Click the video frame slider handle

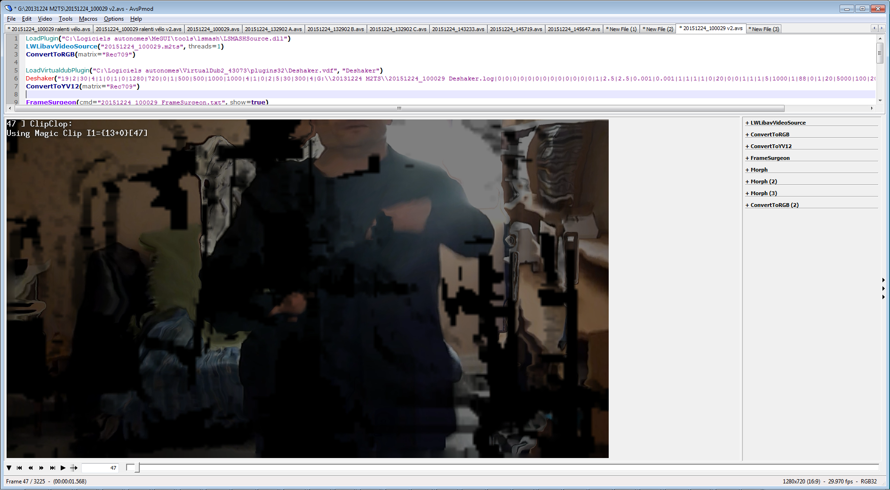(x=137, y=467)
